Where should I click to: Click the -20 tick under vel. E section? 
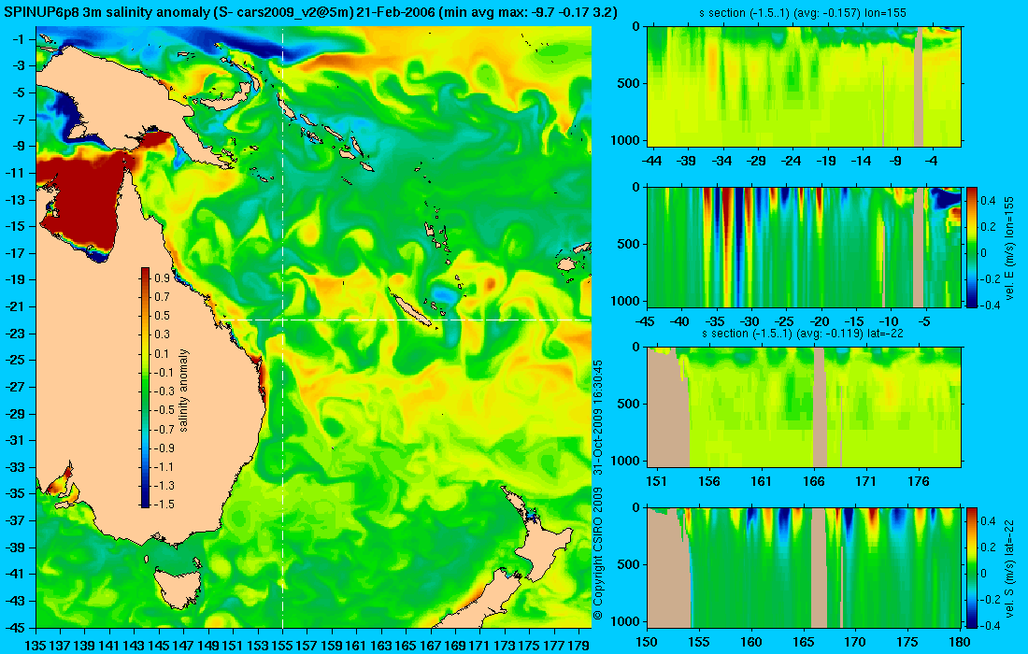coord(819,321)
